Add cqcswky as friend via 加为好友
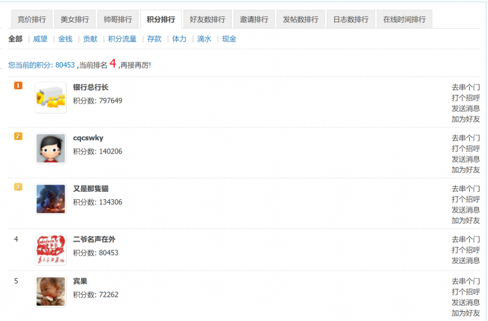 465,170
